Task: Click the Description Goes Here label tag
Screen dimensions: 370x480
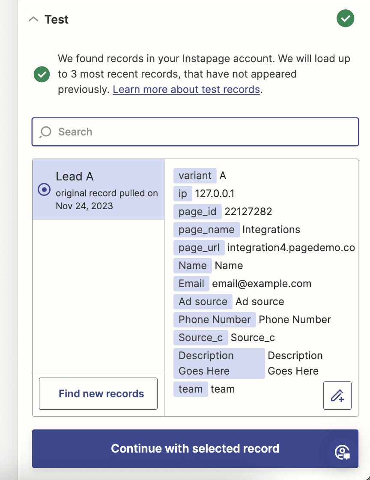Action: pos(219,363)
